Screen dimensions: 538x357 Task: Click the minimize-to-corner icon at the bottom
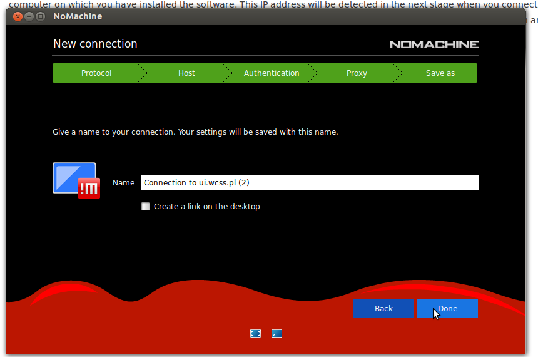277,334
